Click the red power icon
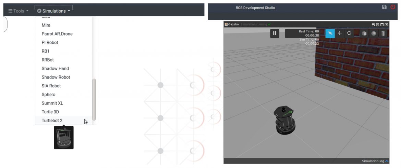The height and width of the screenshot is (168, 401). (x=393, y=7)
